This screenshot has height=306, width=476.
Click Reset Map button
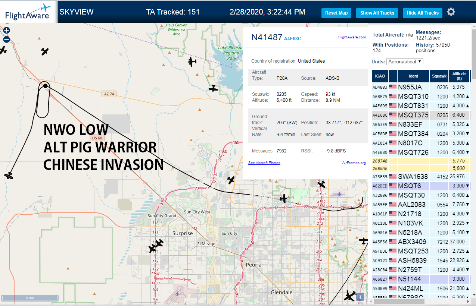coord(336,13)
